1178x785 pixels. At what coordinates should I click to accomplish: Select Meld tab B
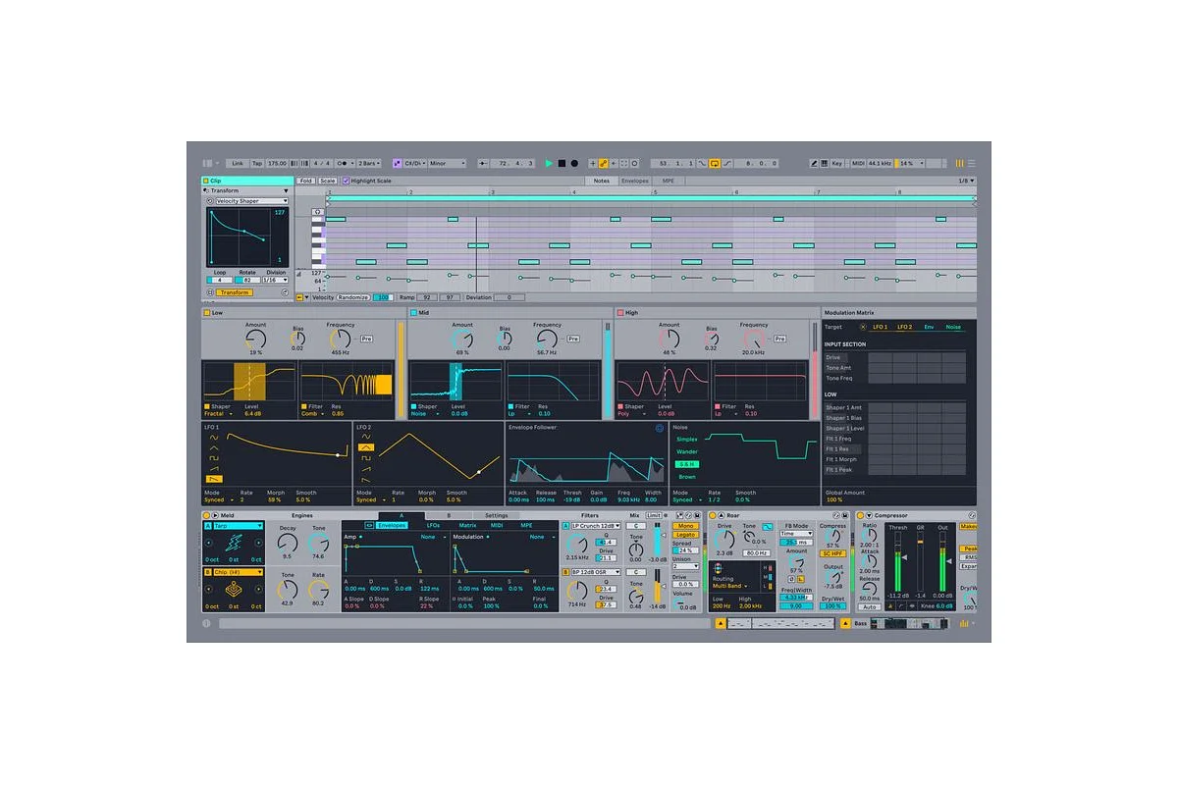pos(449,515)
